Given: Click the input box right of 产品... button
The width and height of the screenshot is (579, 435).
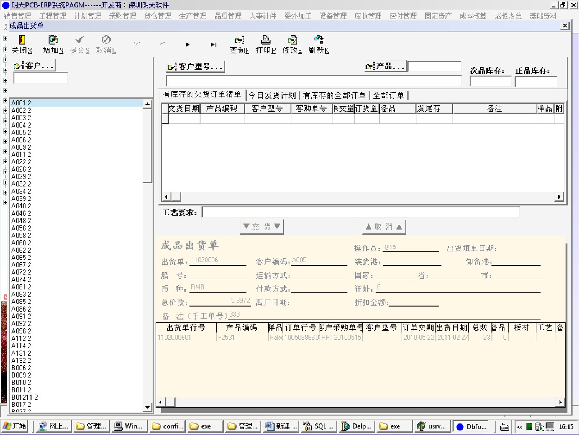Looking at the screenshot, I should (x=434, y=67).
